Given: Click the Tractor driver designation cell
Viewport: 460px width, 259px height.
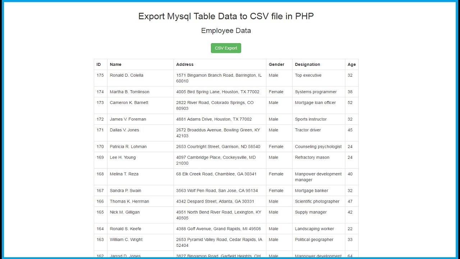Looking at the screenshot, I should pos(308,130).
